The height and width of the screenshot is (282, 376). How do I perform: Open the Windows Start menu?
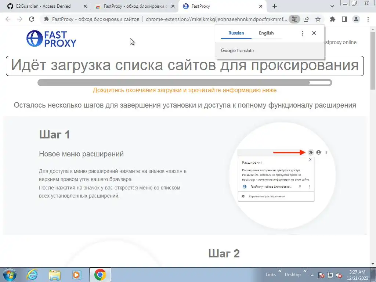pos(9,275)
